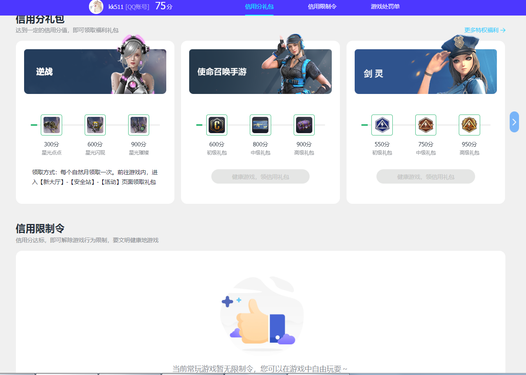Viewport: 526px width, 375px height.
Task: Click the 800分 score label
Action: [260, 144]
